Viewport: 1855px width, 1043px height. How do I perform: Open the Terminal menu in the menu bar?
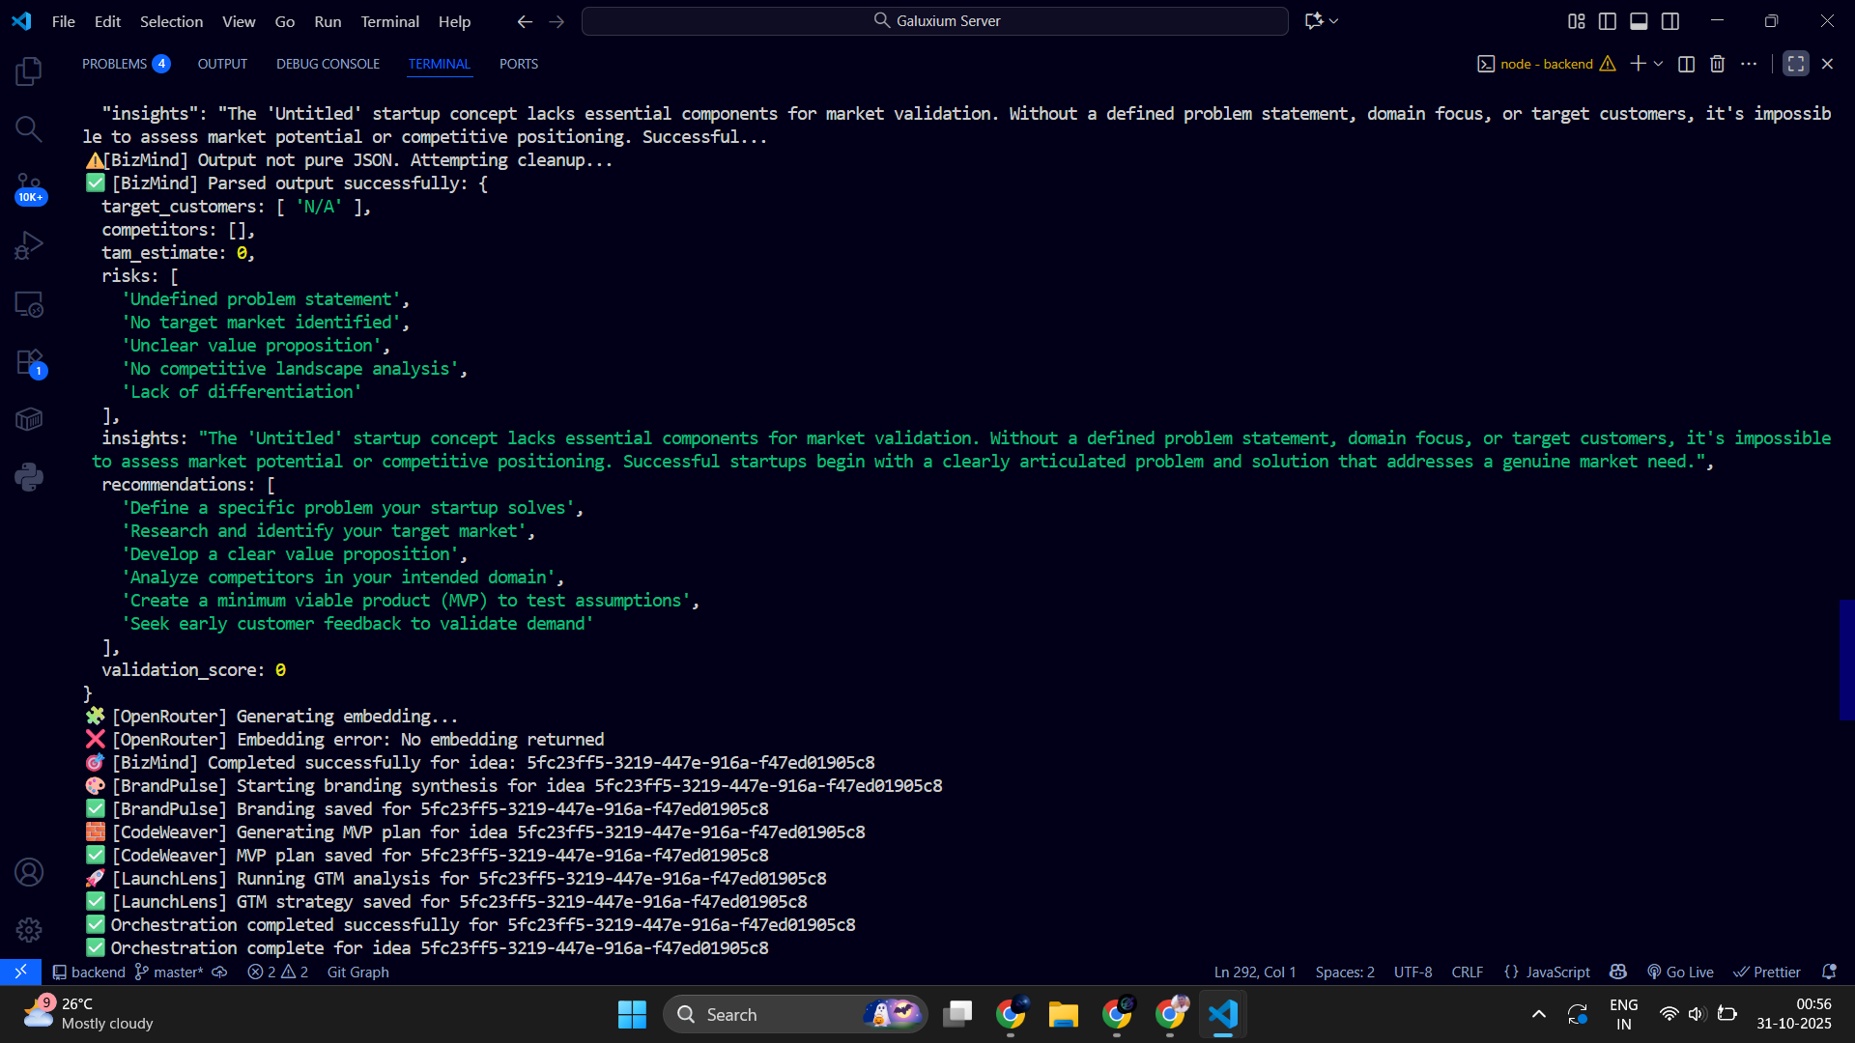point(389,21)
